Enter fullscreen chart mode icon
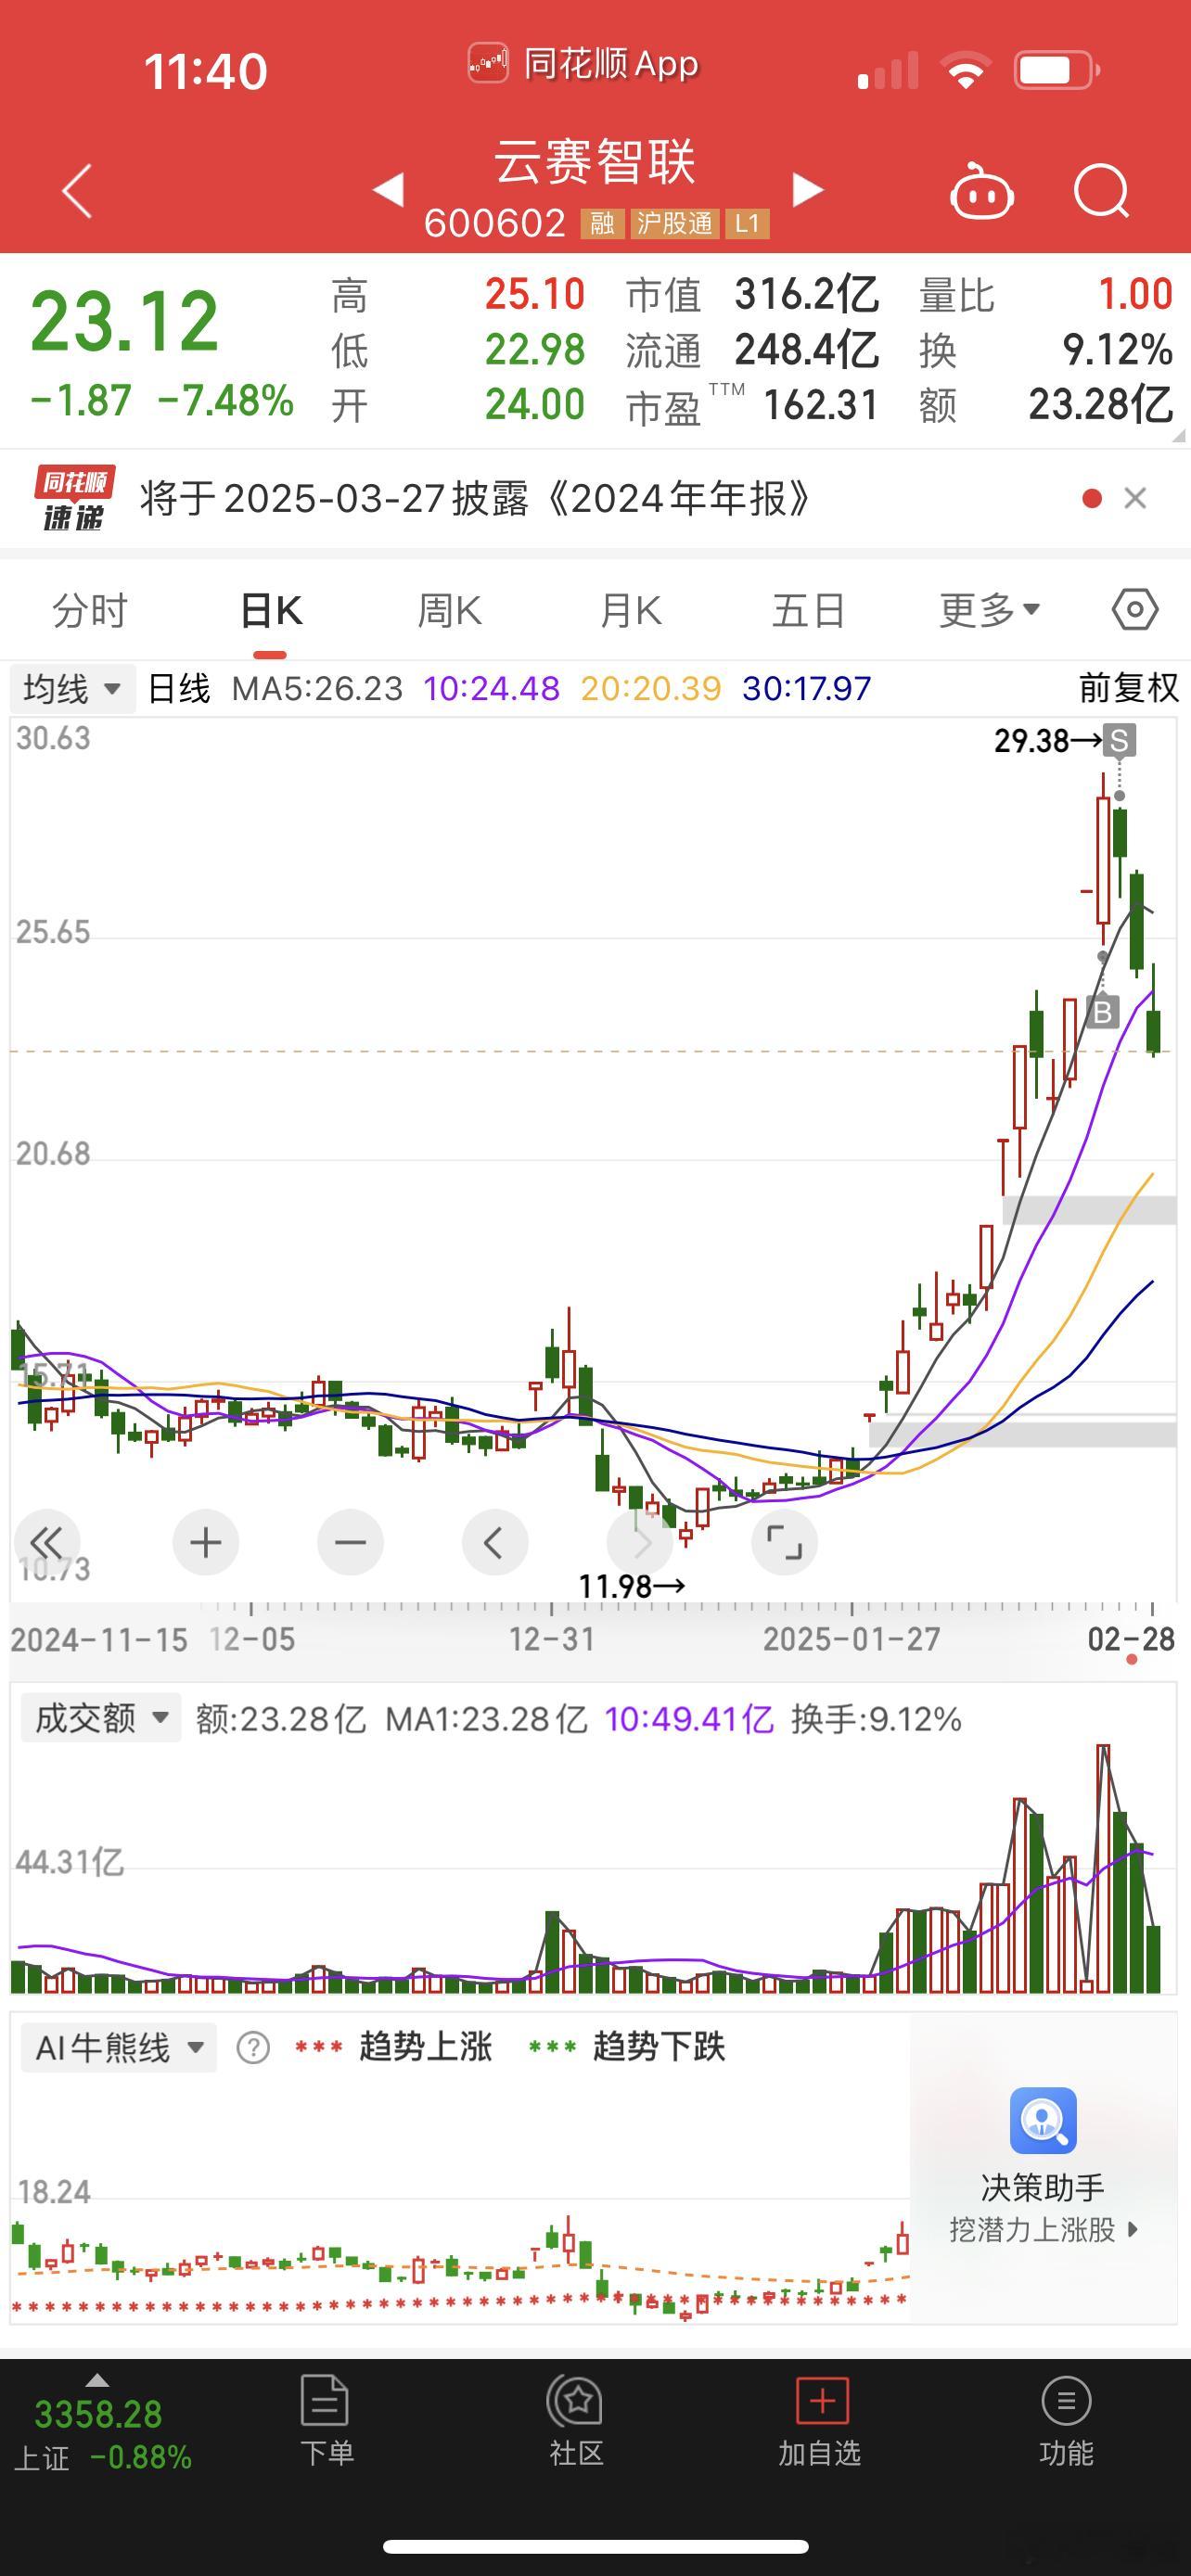Screen dimensions: 1191x2576 tap(784, 1542)
